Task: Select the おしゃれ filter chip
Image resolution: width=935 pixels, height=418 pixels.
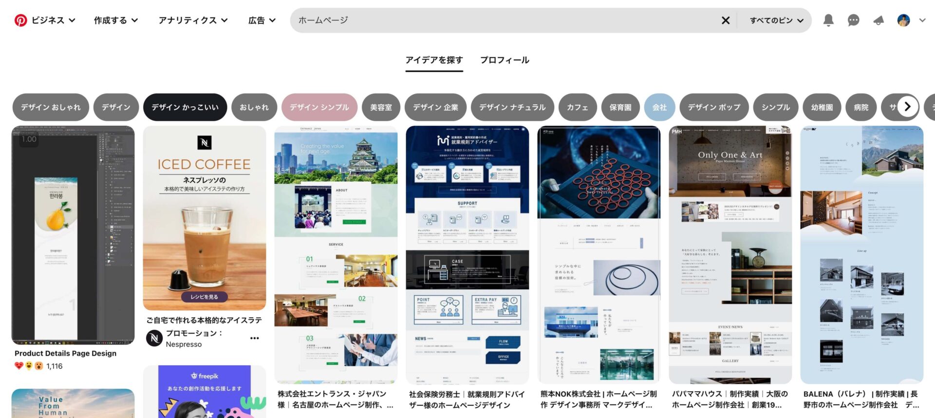Action: pyautogui.click(x=254, y=107)
